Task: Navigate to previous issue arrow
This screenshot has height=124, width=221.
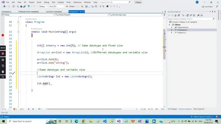Action: (29, 109)
